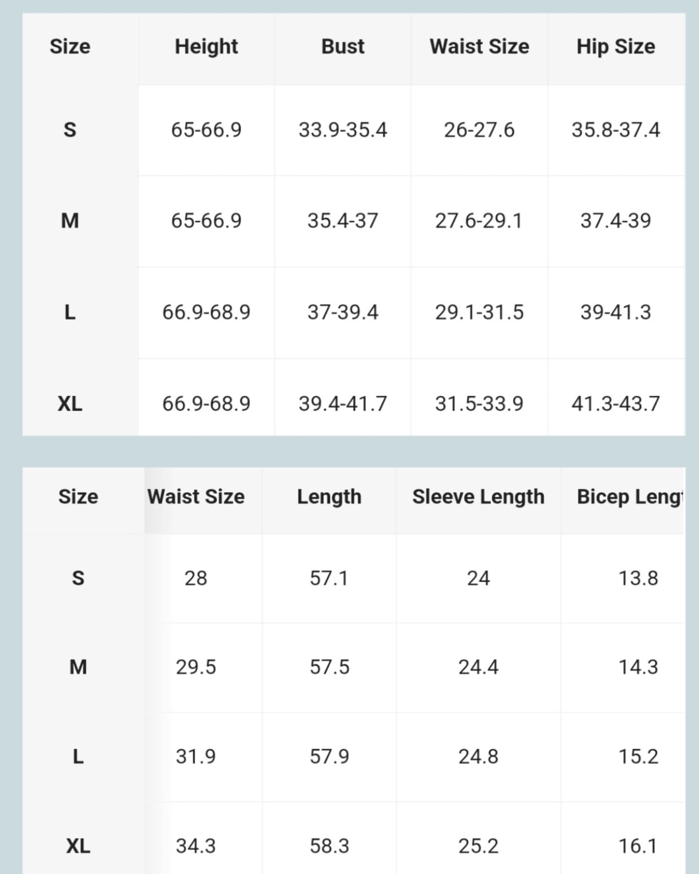This screenshot has width=699, height=874.
Task: Click the Length column header
Action: [x=329, y=497]
